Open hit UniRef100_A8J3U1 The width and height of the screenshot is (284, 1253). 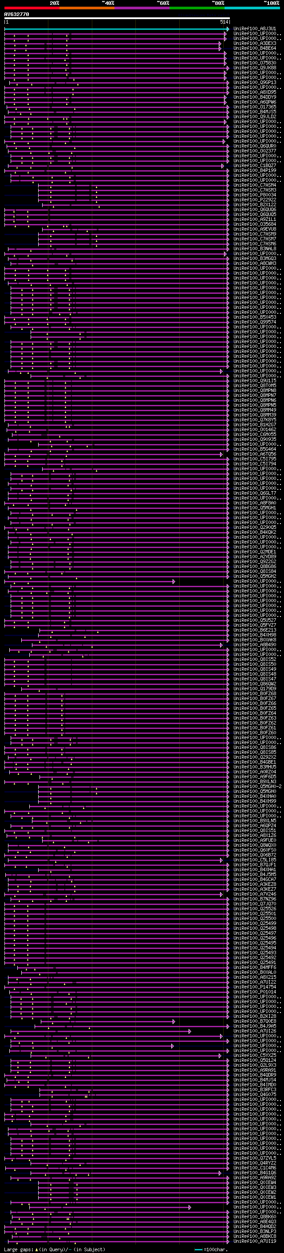(255, 29)
